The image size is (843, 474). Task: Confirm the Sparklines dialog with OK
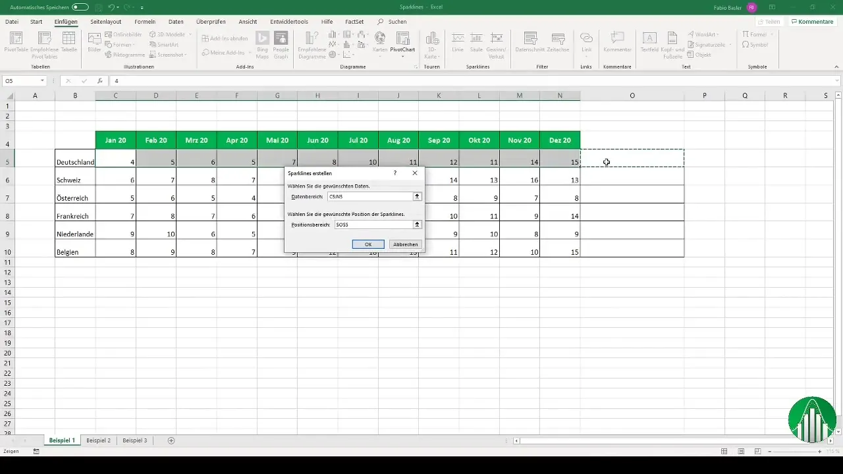tap(368, 244)
